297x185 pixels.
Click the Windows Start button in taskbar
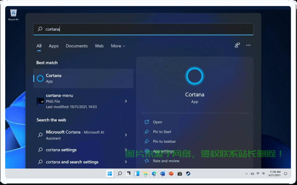(110, 174)
